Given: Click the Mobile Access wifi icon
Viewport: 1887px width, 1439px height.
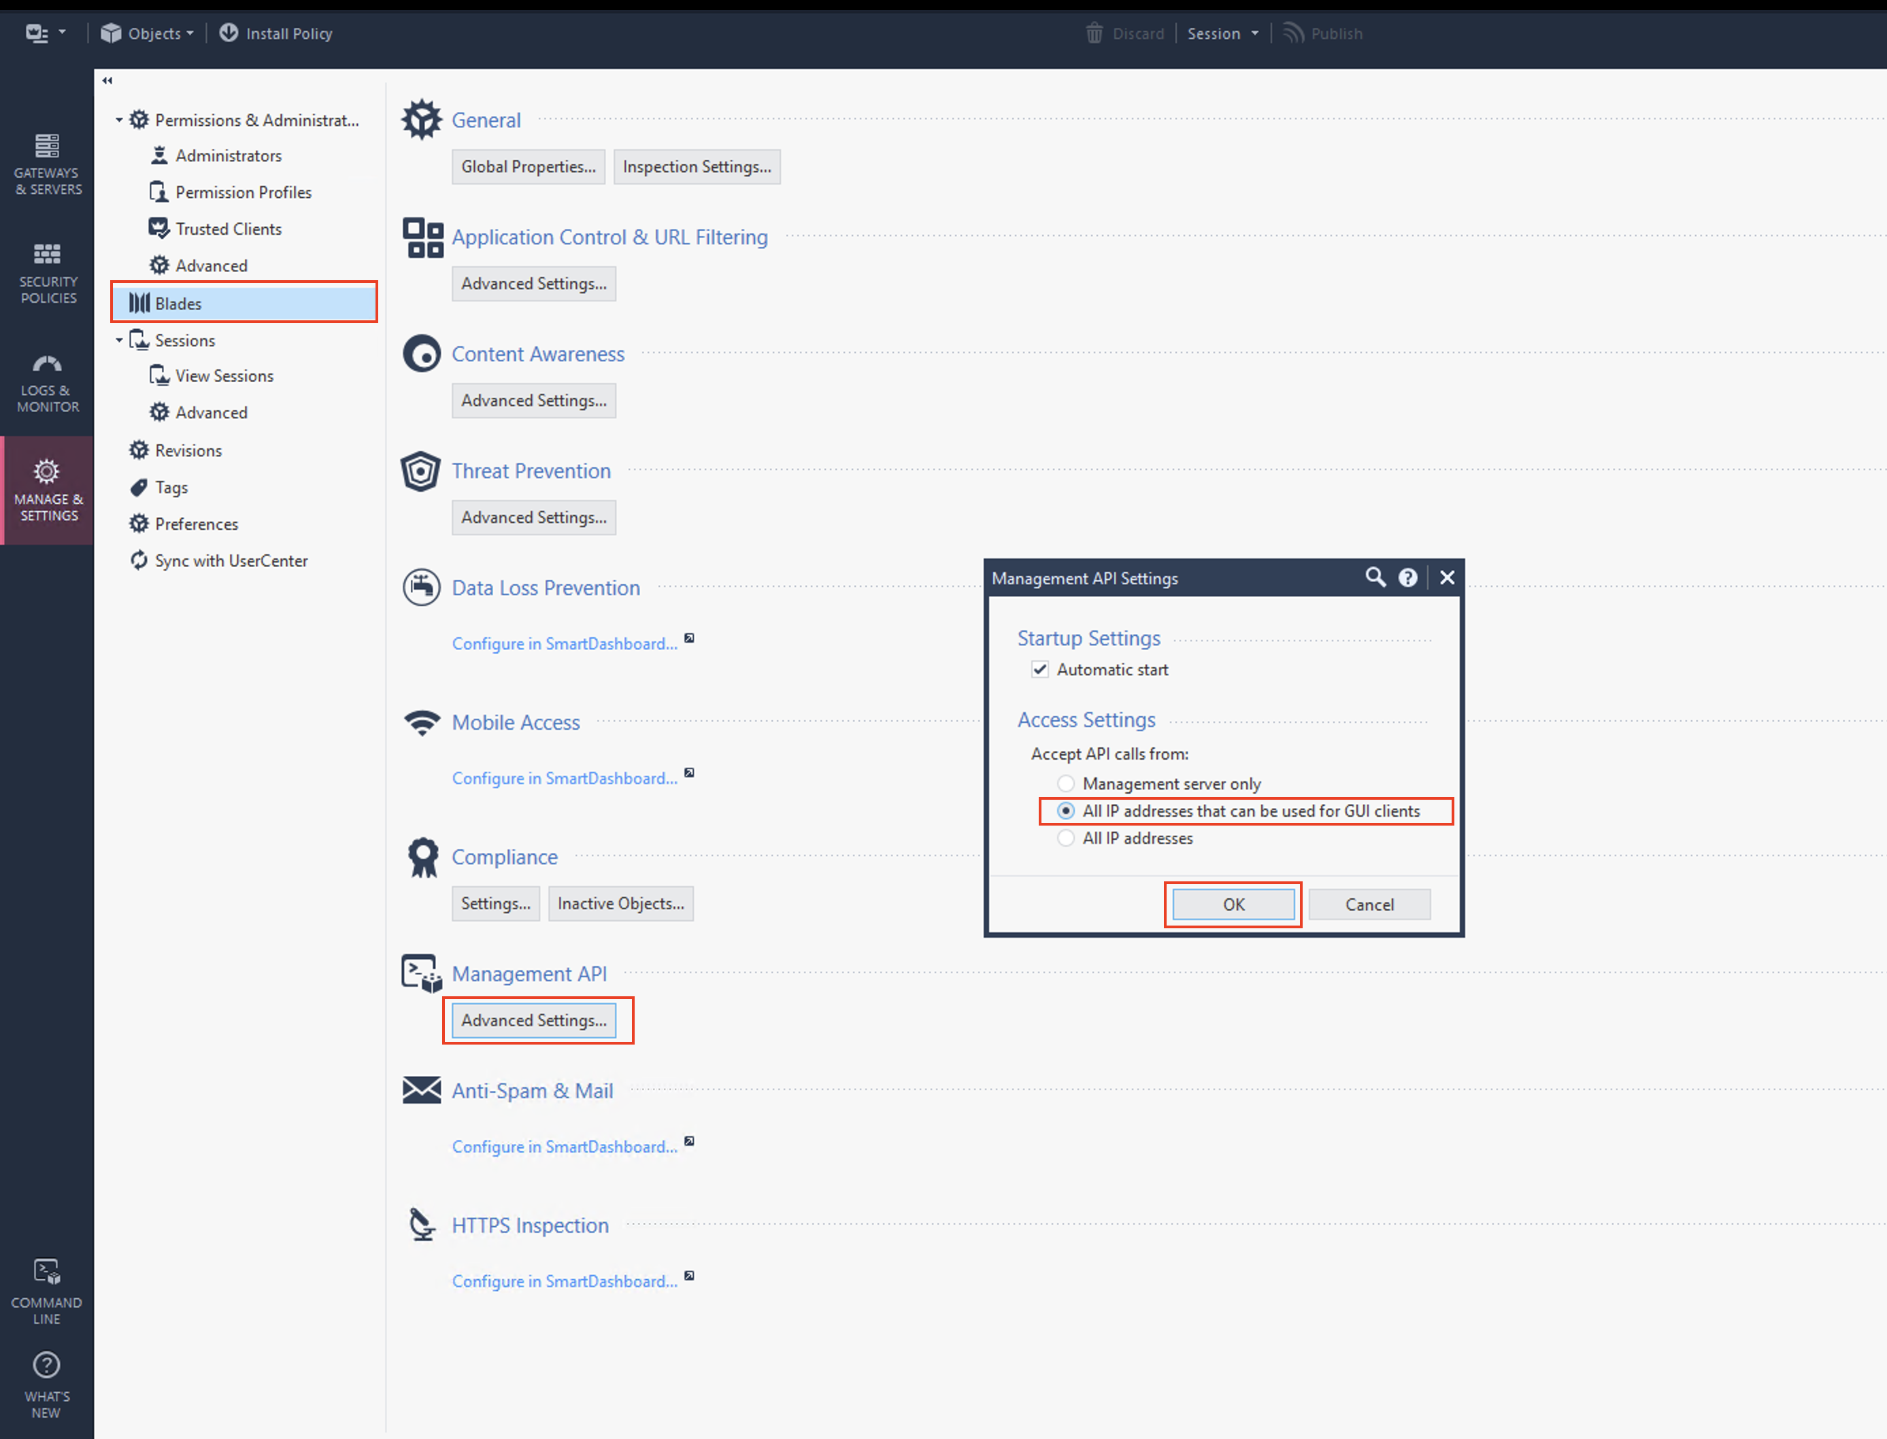Looking at the screenshot, I should [422, 723].
